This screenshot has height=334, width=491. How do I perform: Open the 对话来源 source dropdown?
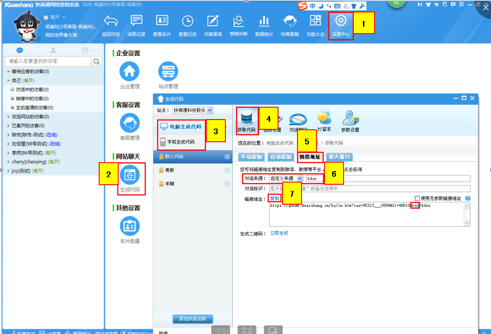pyautogui.click(x=300, y=179)
